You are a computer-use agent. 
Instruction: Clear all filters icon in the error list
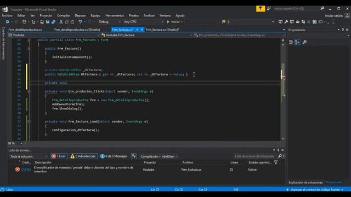click(x=134, y=157)
